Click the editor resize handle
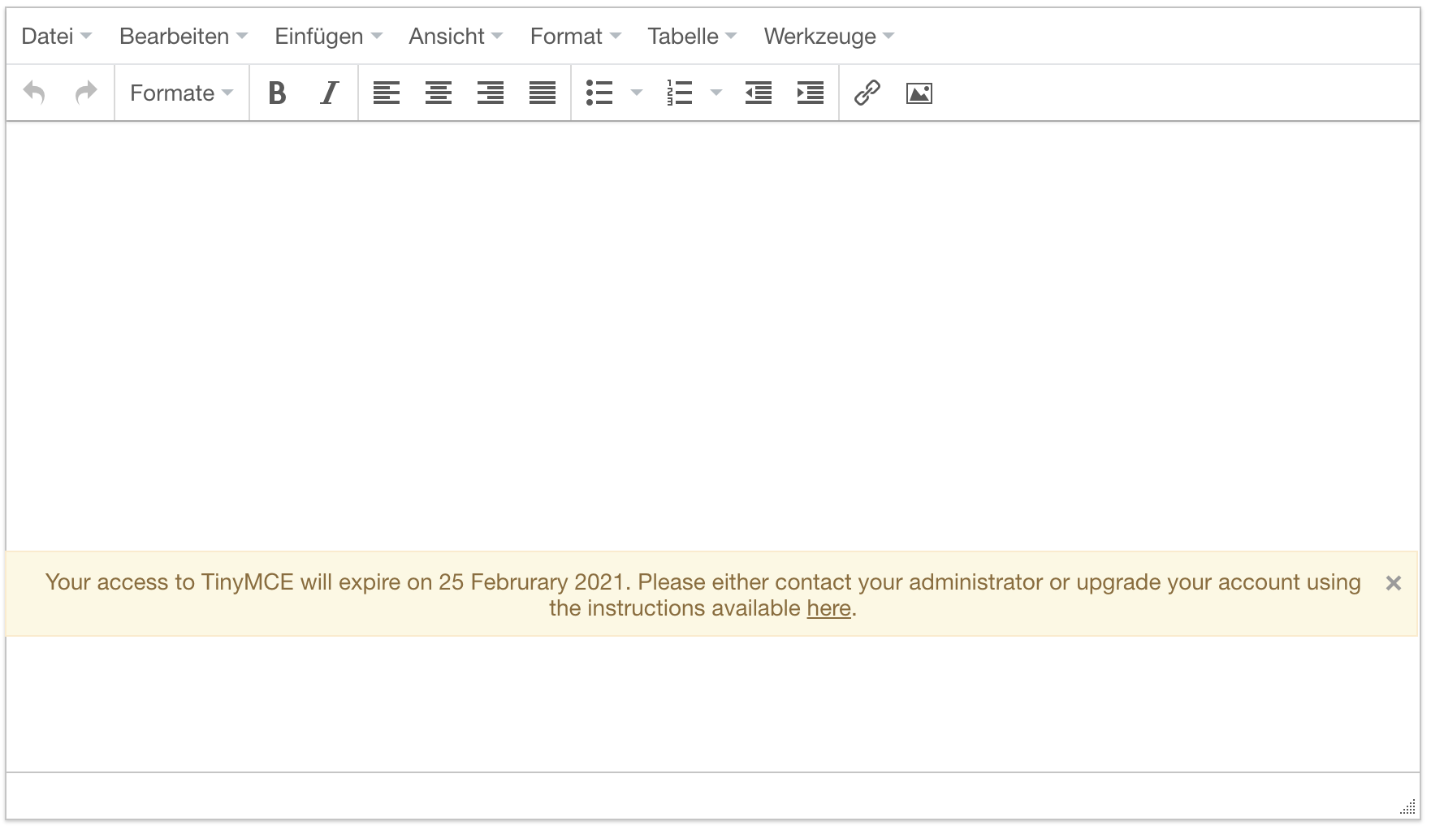Image resolution: width=1431 pixels, height=830 pixels. (x=1407, y=807)
